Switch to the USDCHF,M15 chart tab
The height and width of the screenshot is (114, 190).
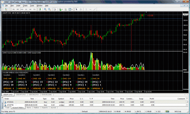21,95
